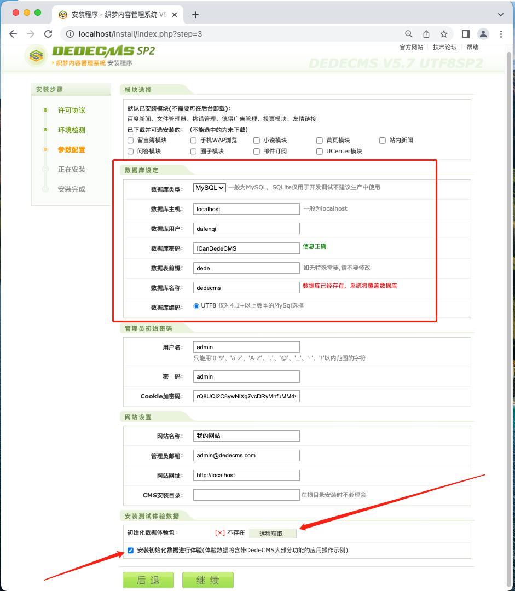Viewport: 515px width, 591px height.
Task: Click the 管理员邮箱 field
Action: pos(247,455)
